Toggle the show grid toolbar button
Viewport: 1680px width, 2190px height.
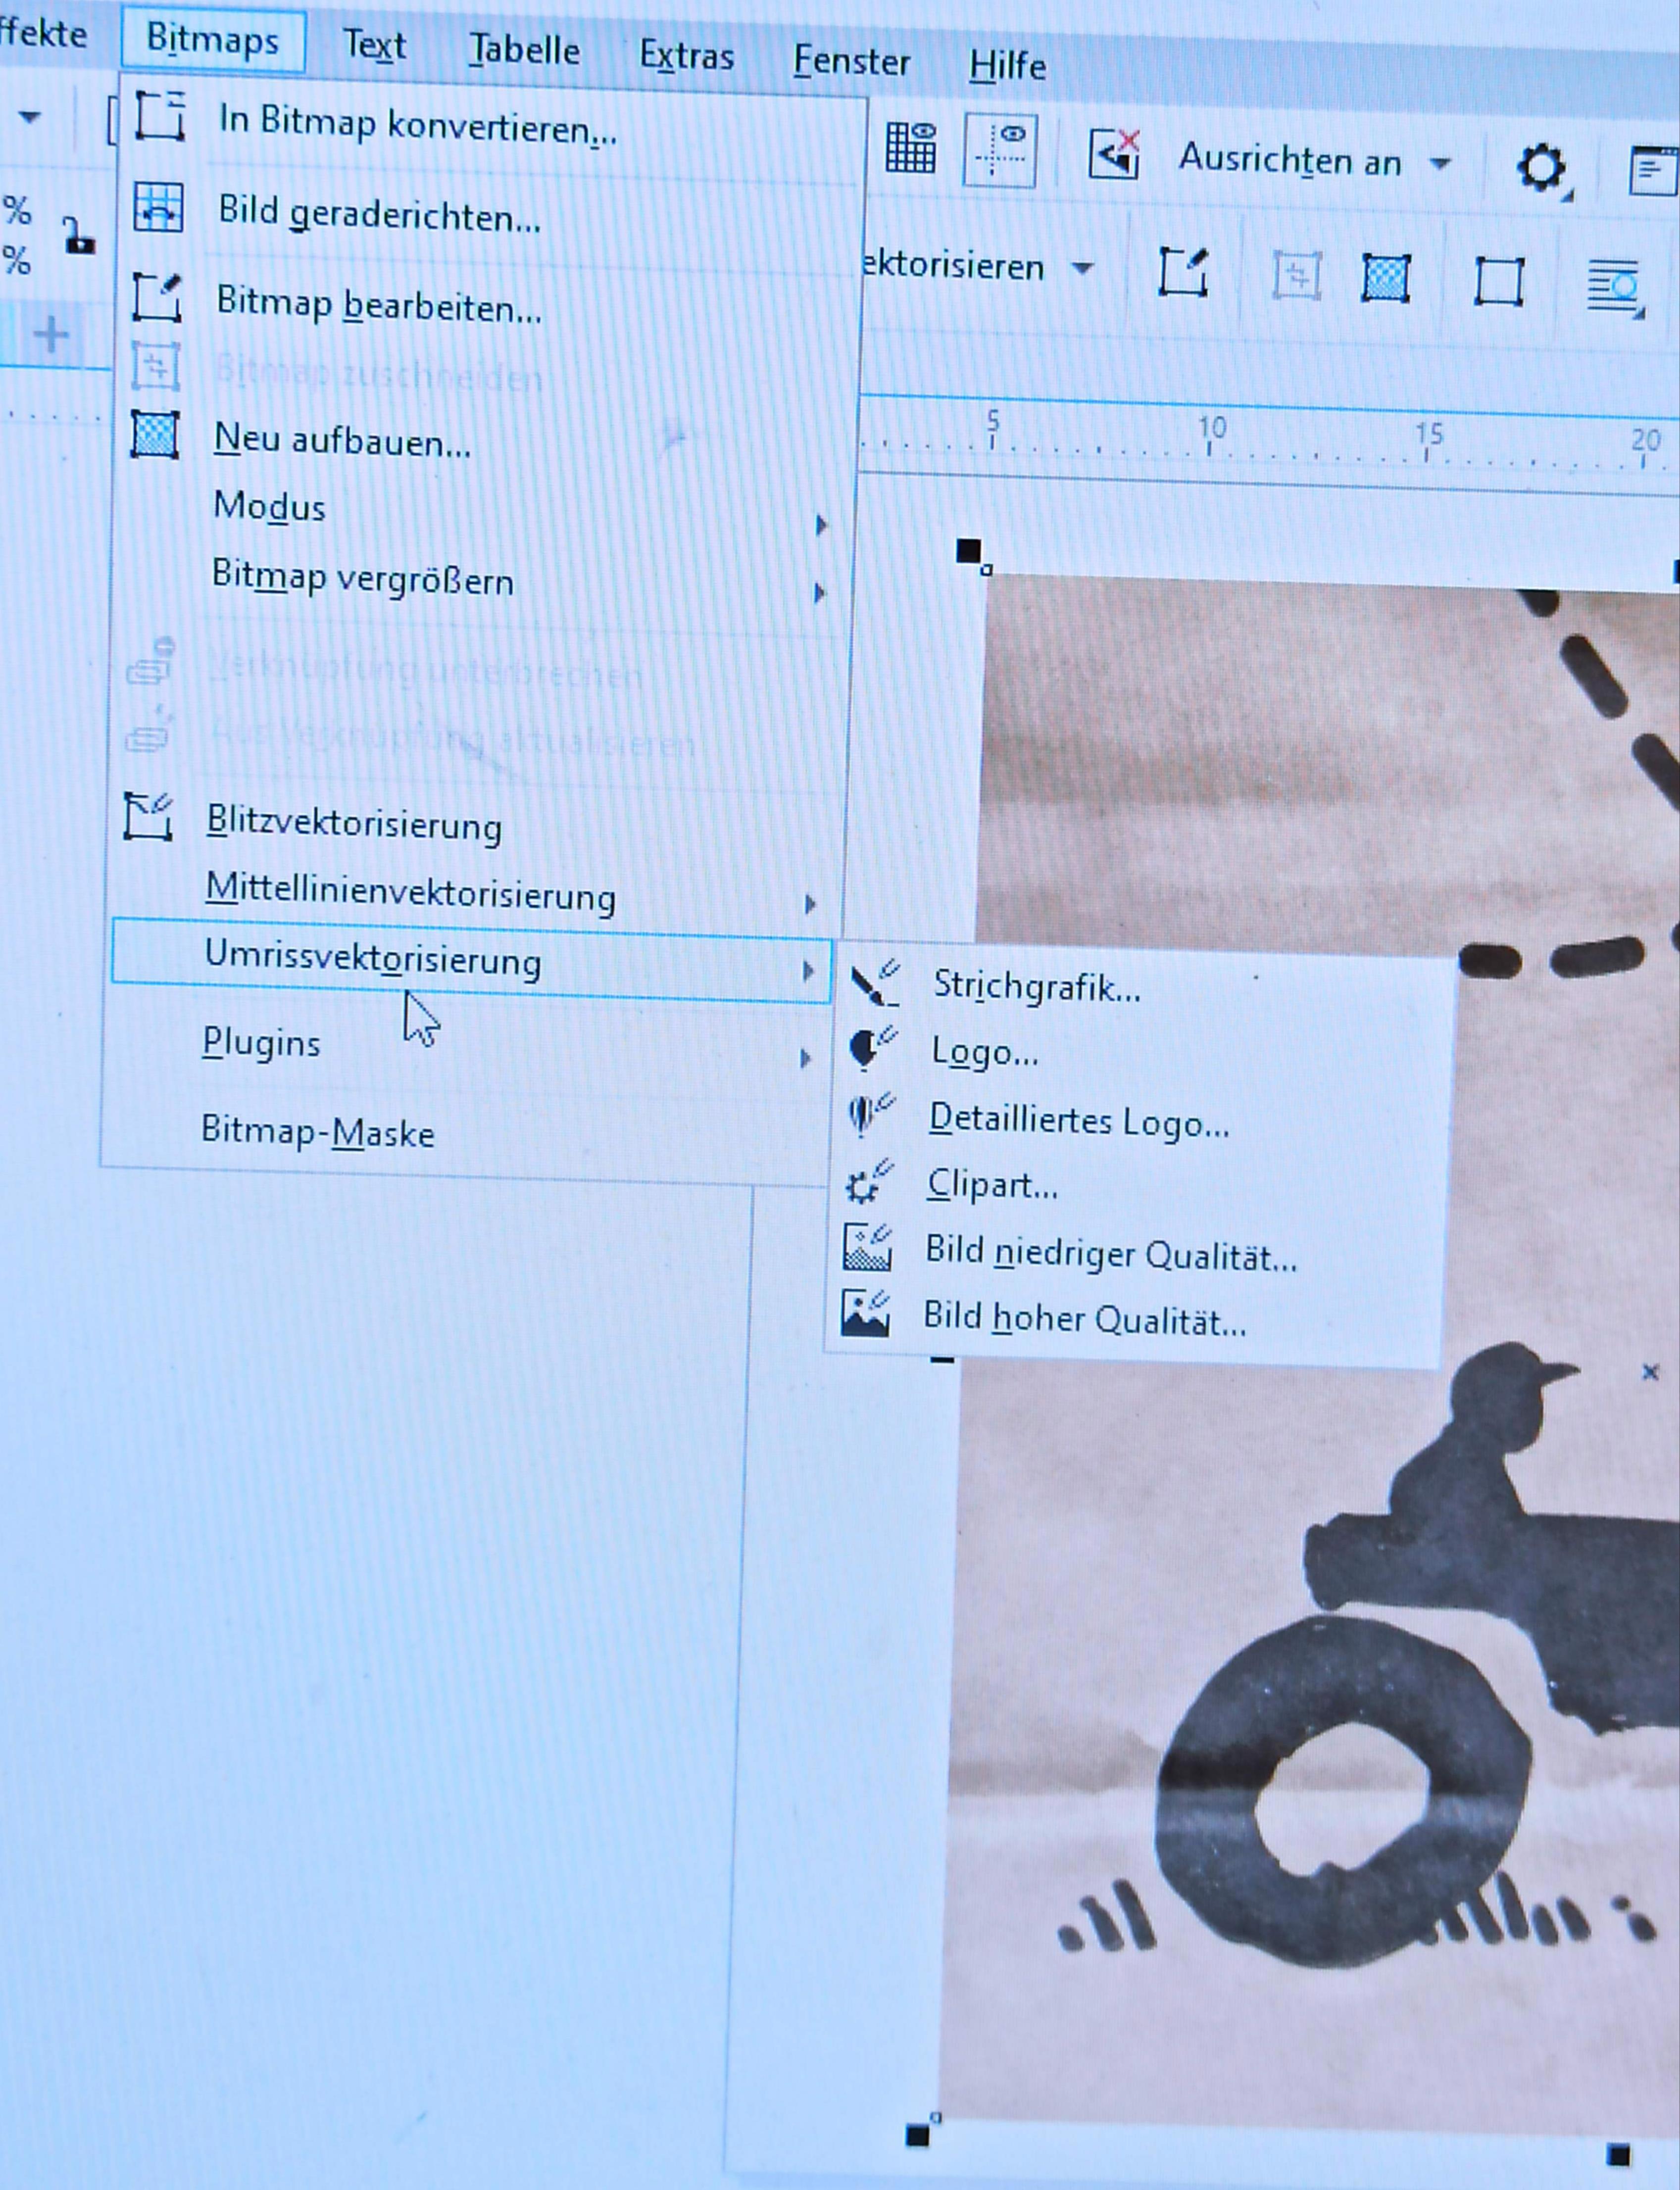[911, 148]
